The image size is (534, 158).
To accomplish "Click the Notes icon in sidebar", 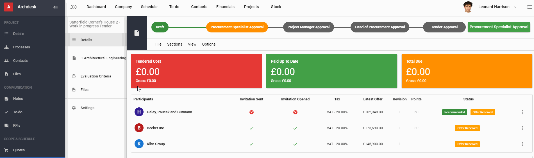I will coord(6,99).
